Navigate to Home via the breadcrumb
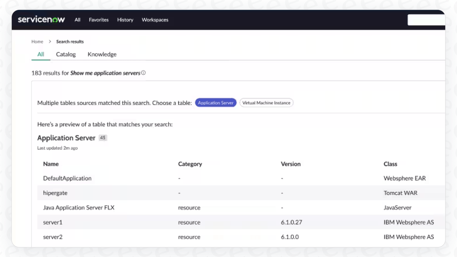The image size is (457, 257). [37, 41]
